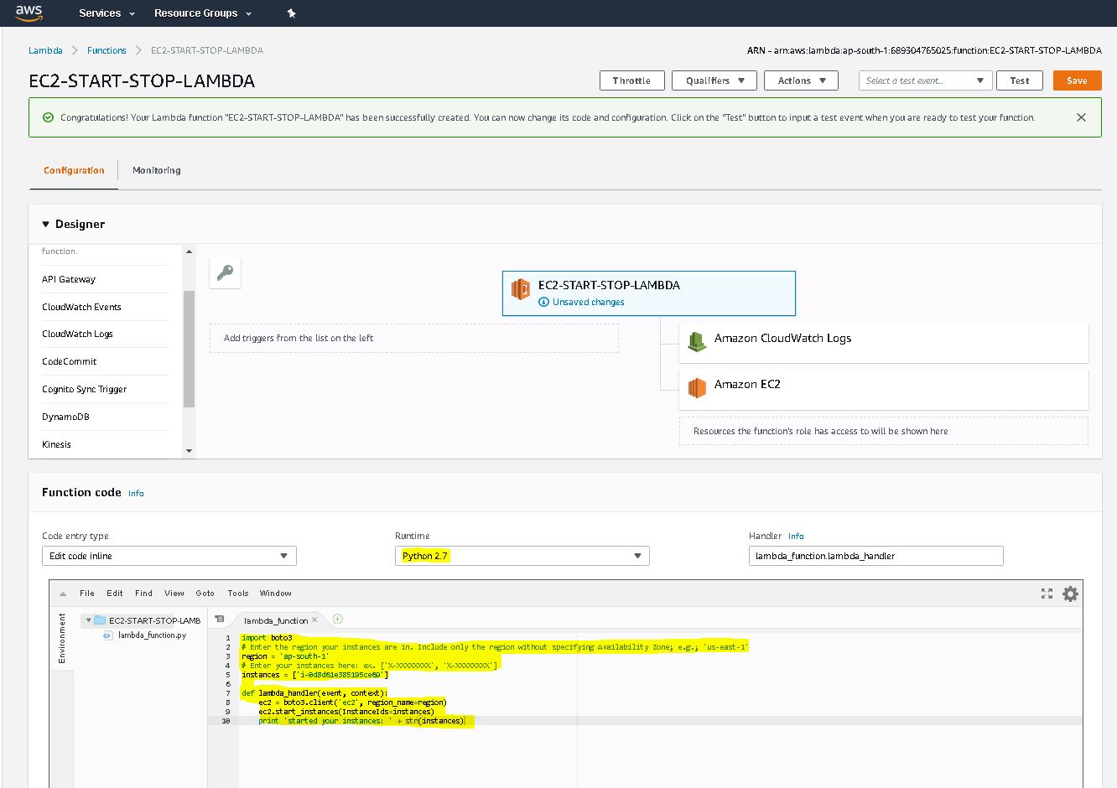The image size is (1117, 788).
Task: Select the Amazon EC2 resource icon
Action: 697,386
